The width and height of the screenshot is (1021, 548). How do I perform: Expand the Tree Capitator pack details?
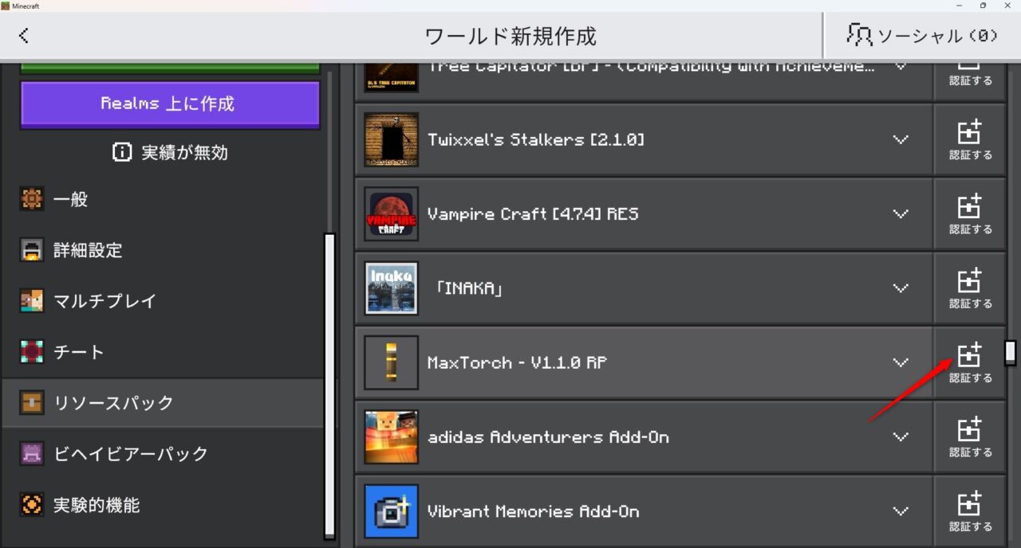coord(901,66)
